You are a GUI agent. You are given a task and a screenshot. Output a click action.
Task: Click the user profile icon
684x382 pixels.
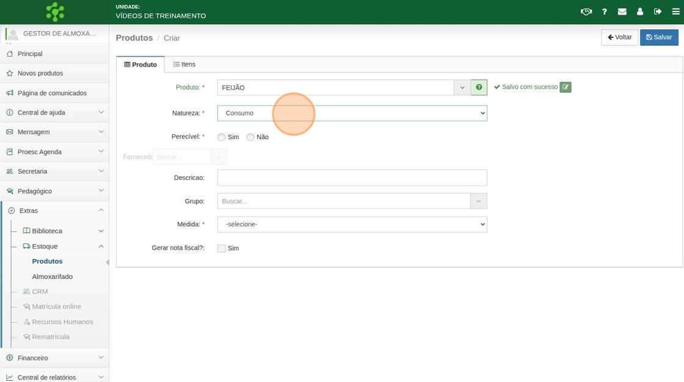coord(640,12)
